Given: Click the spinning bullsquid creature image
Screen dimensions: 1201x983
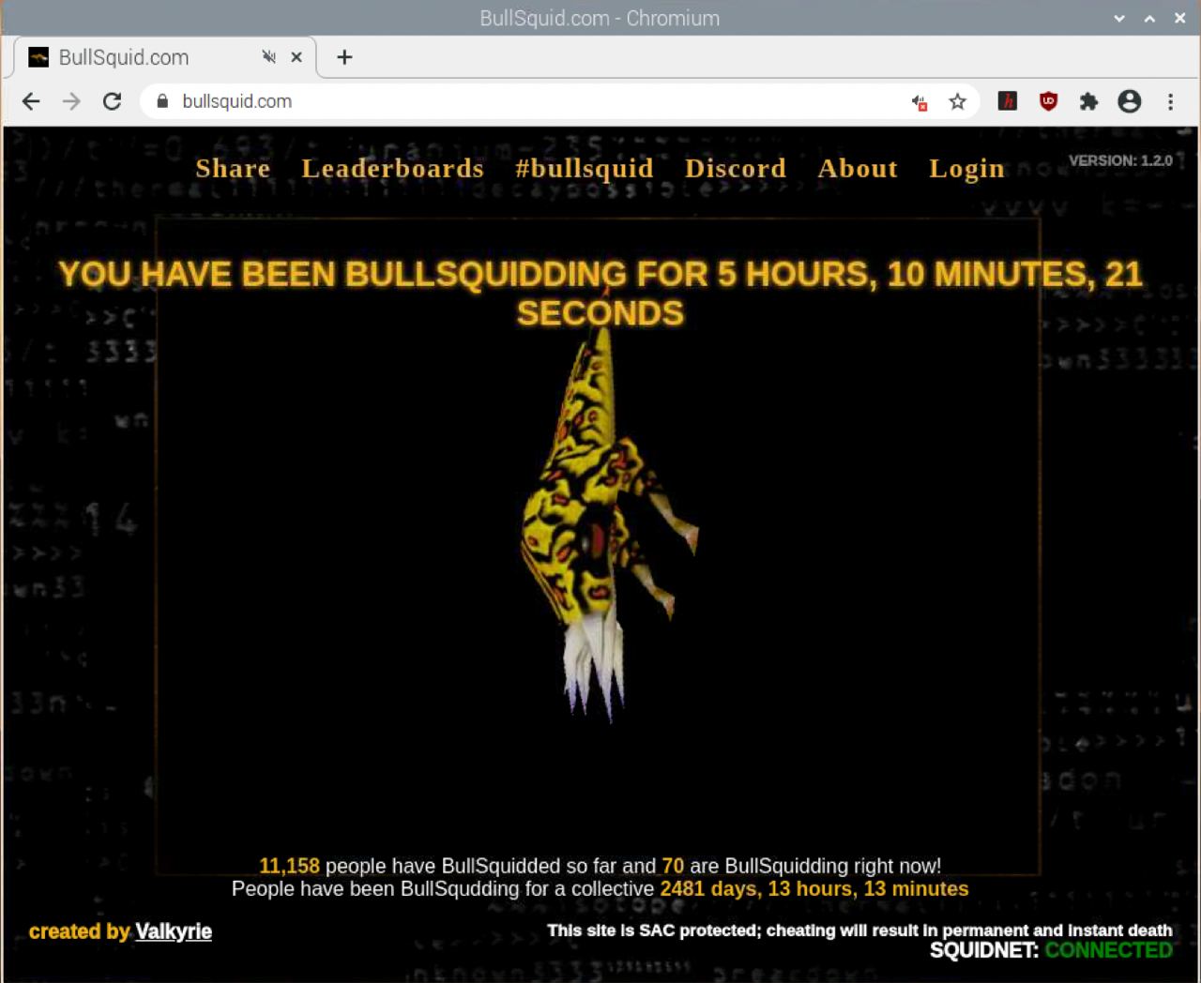Looking at the screenshot, I should 608,525.
